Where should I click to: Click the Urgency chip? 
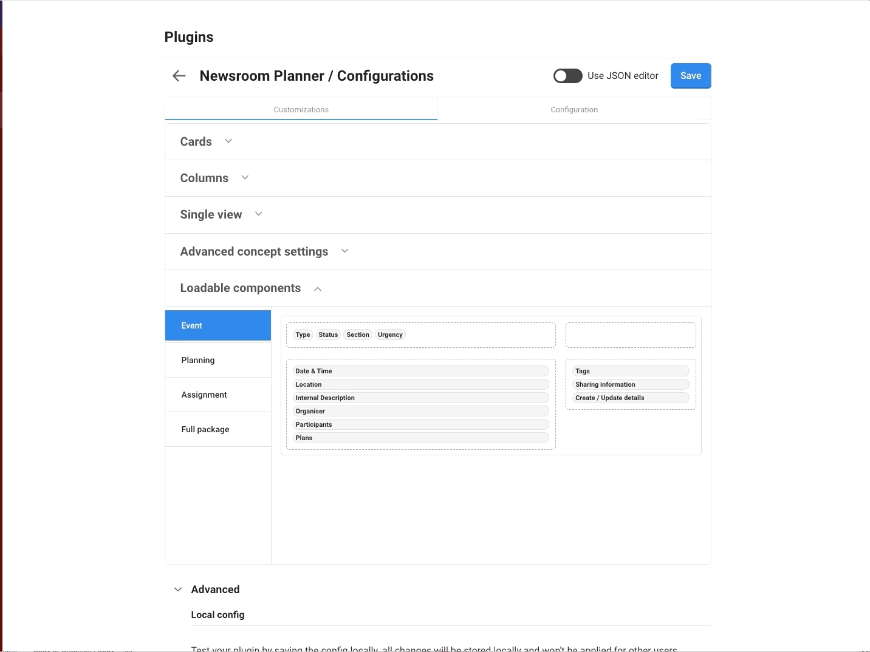390,335
